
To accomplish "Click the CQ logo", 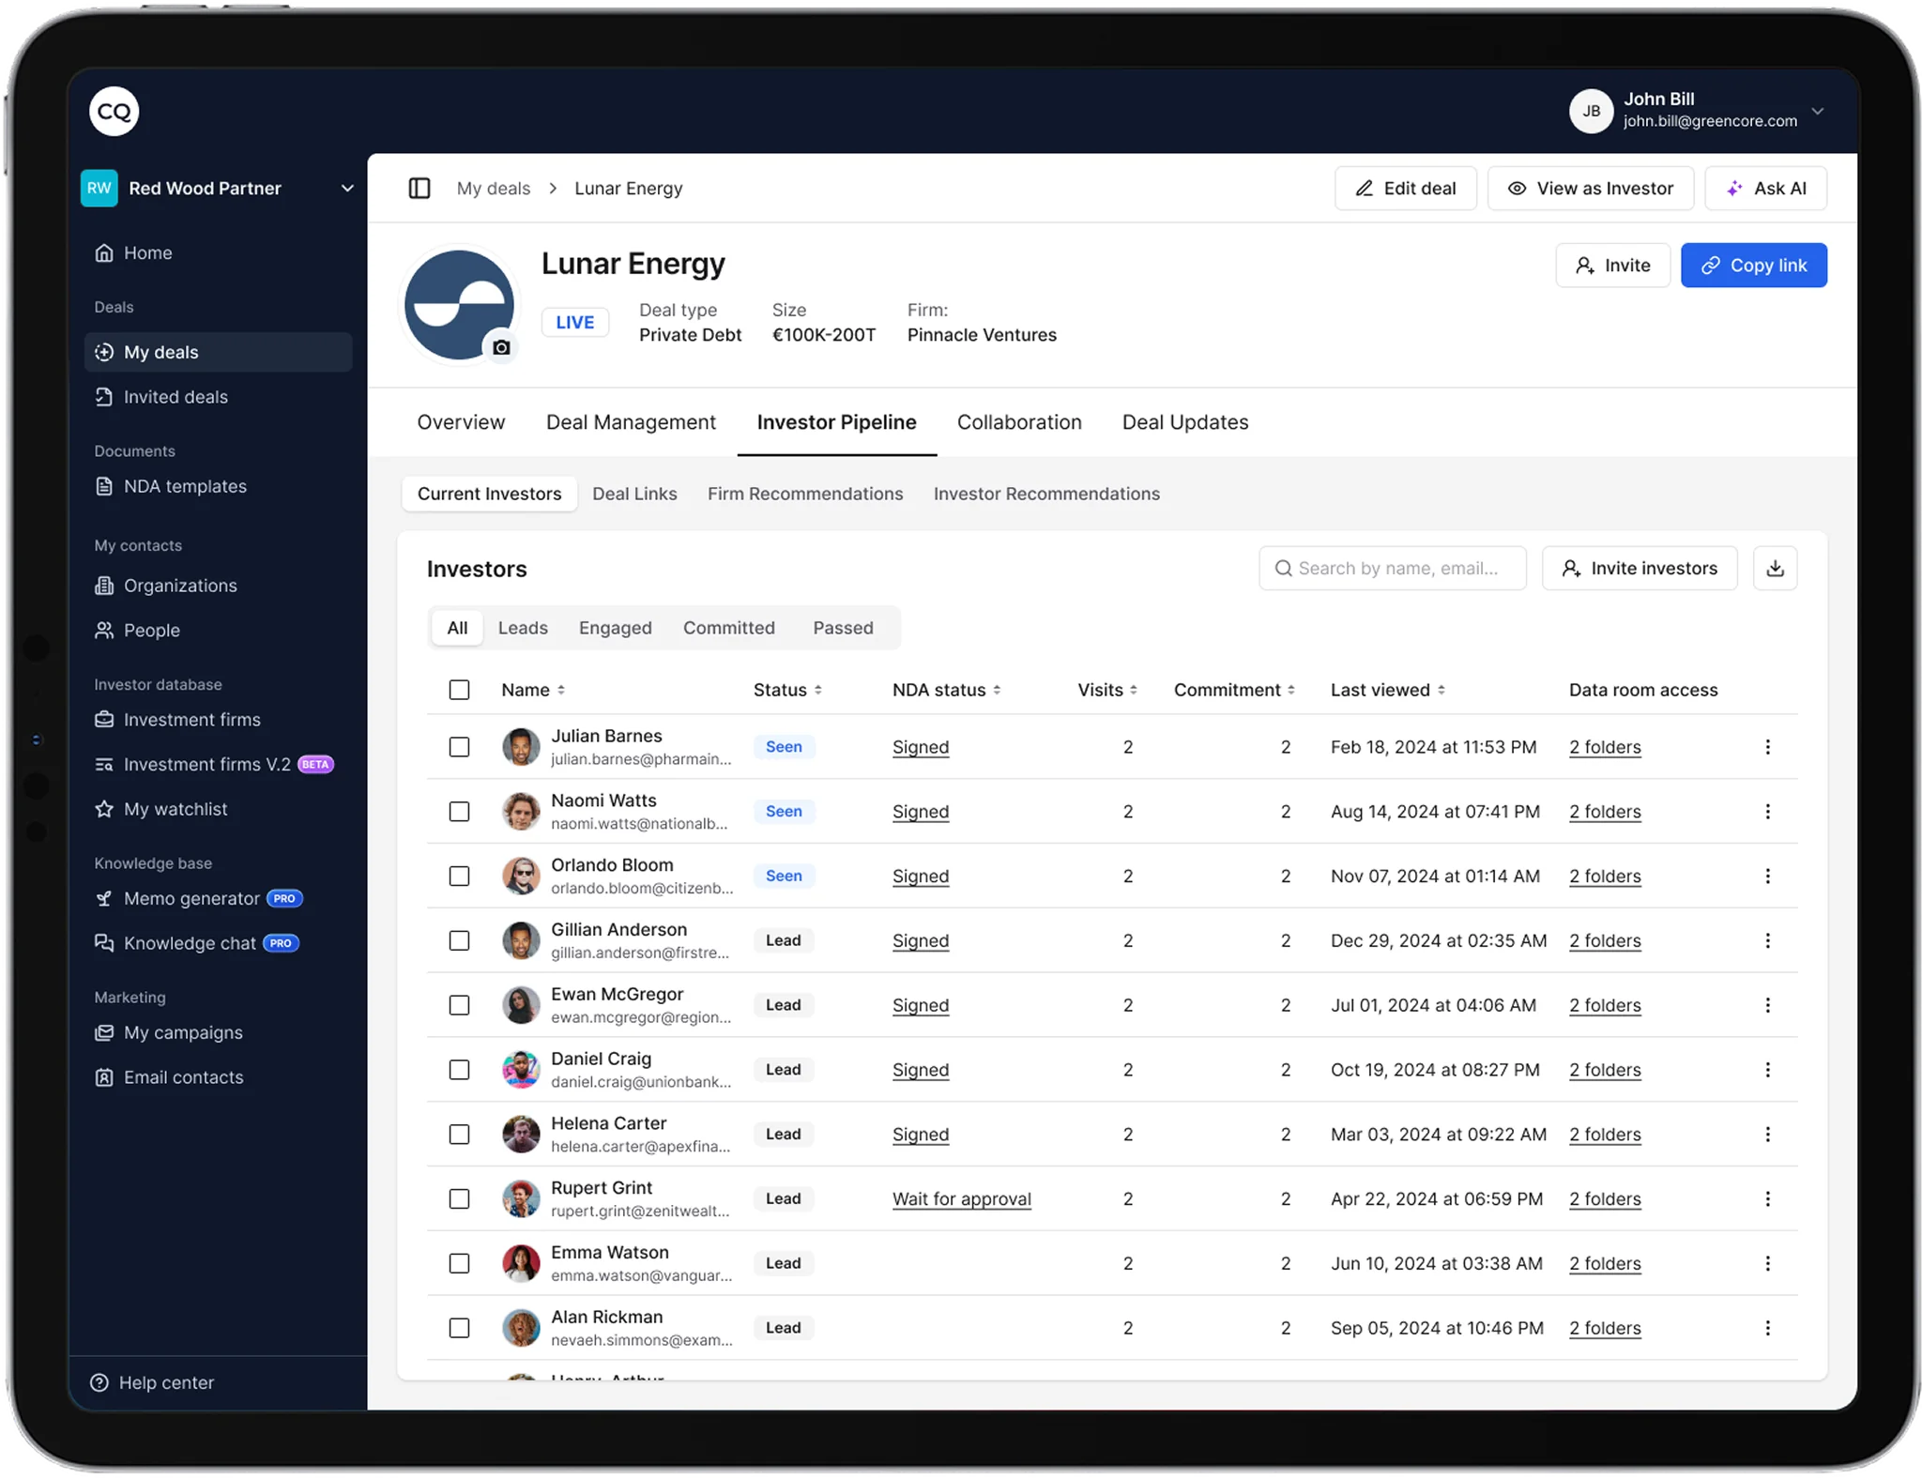I will tap(114, 112).
